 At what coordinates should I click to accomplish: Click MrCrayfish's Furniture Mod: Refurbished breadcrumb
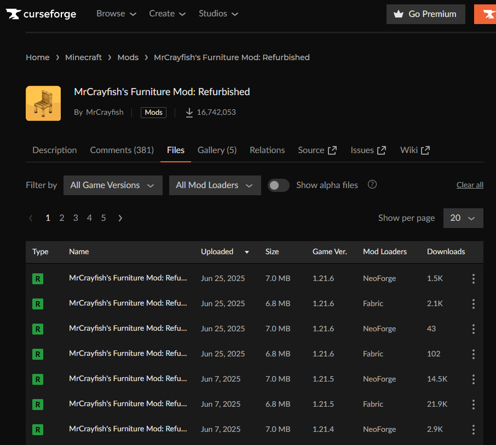tap(232, 57)
